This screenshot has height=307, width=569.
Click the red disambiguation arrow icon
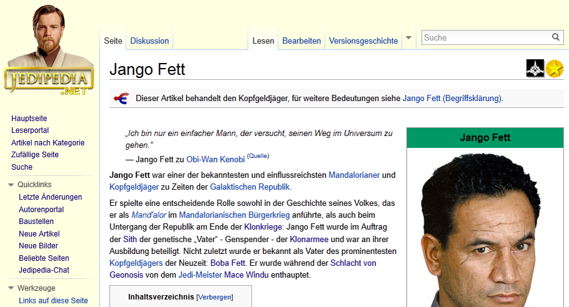point(122,98)
